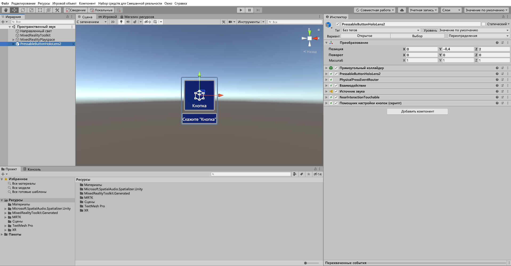Open shading mode dropdown 'С затенением'
This screenshot has width=511, height=266.
(92, 22)
